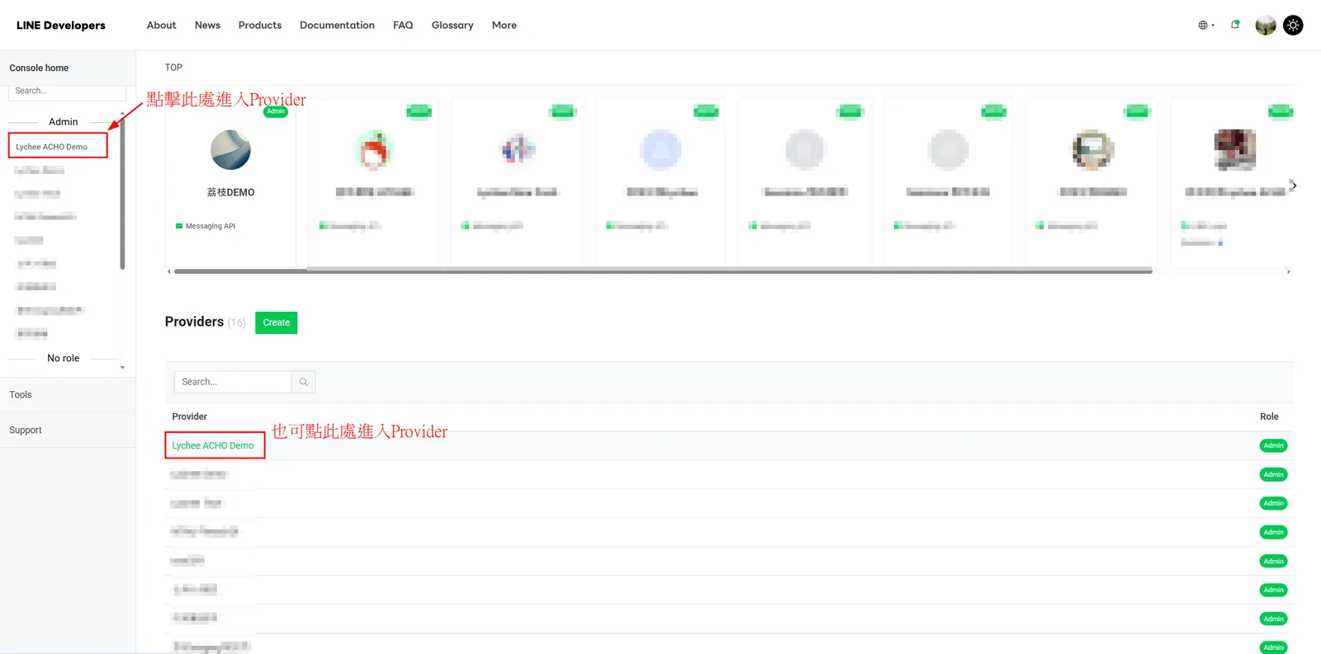Click the sidebar provider list scrollbar

tap(122, 194)
